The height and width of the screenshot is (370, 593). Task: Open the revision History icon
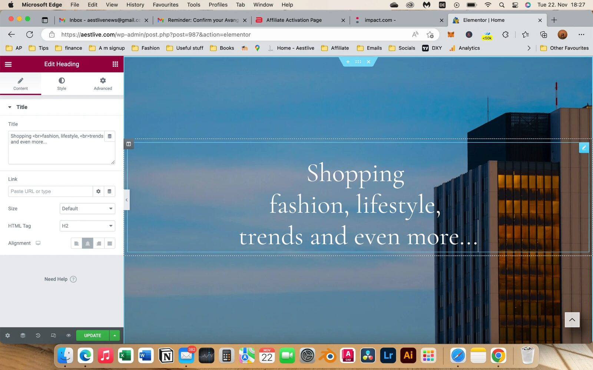38,335
